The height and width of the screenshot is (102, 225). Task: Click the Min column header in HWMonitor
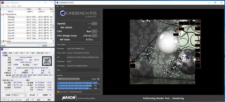click(44, 9)
